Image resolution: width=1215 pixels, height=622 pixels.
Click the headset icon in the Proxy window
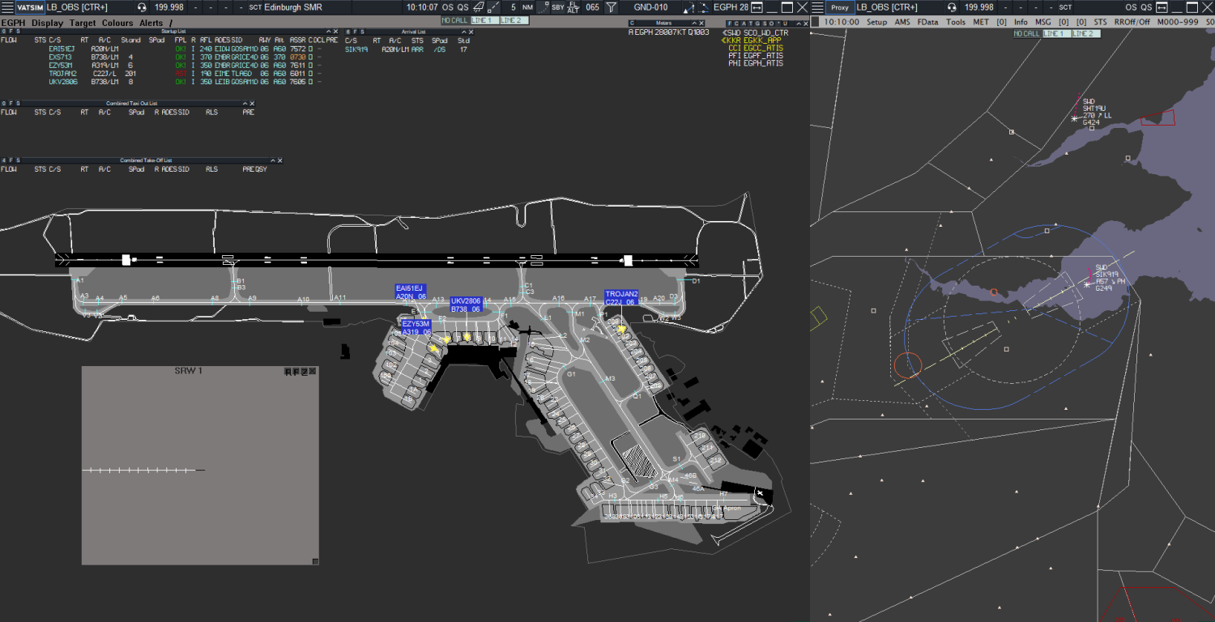pos(951,7)
